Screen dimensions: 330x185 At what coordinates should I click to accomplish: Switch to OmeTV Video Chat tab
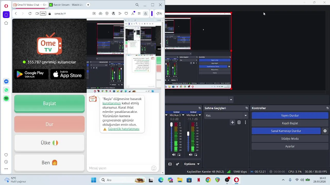(30, 5)
